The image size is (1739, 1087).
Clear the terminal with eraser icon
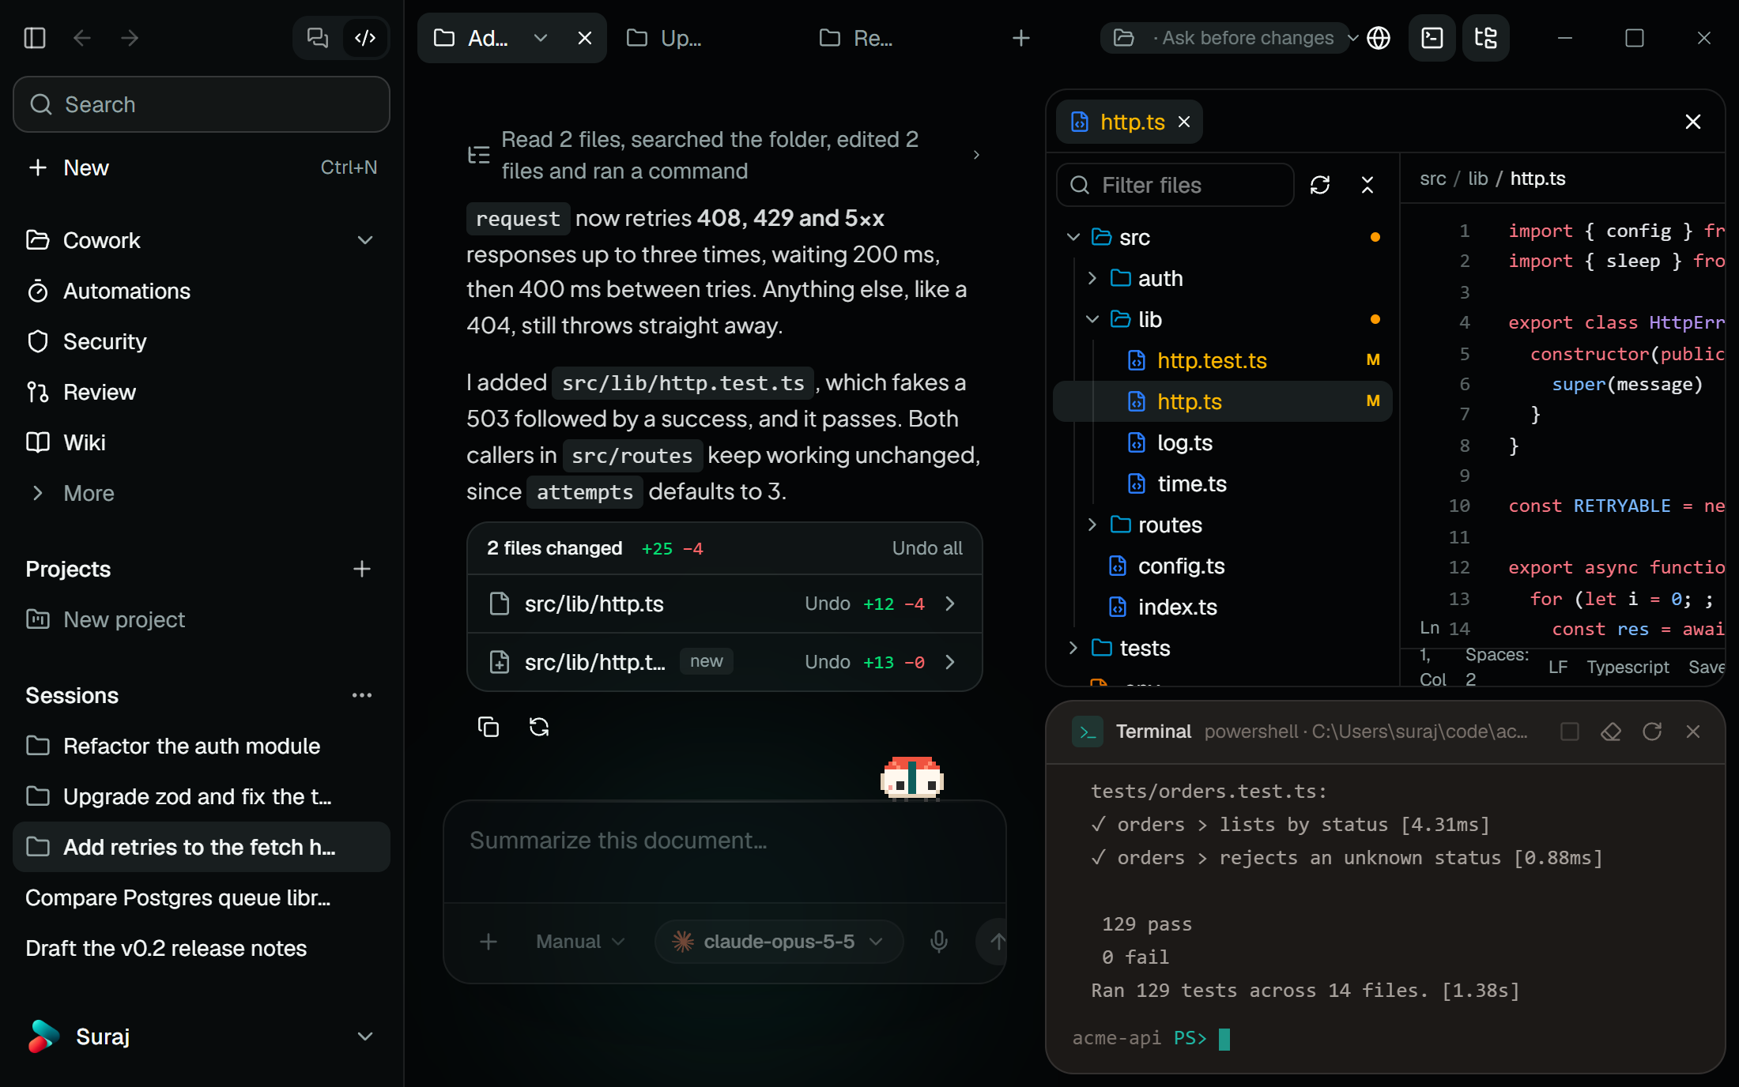[x=1611, y=732]
